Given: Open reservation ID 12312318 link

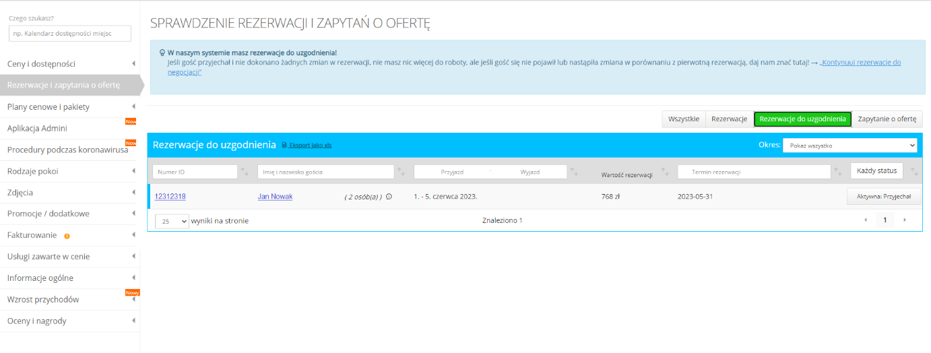Looking at the screenshot, I should [x=170, y=197].
